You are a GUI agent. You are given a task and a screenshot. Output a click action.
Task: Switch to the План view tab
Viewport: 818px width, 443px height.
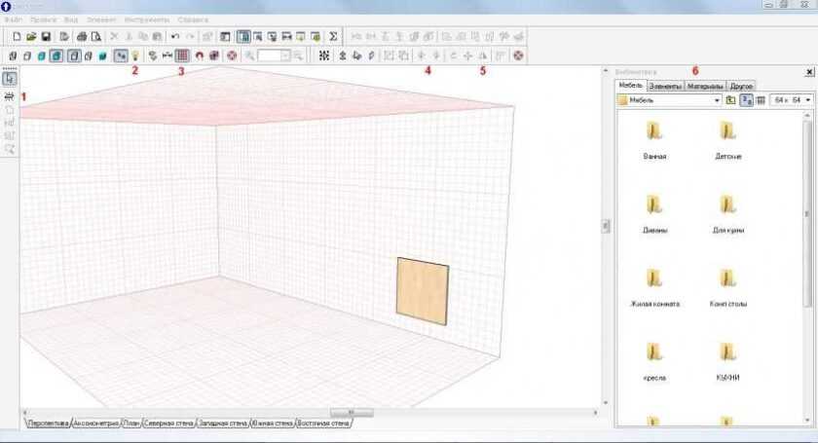(x=131, y=424)
